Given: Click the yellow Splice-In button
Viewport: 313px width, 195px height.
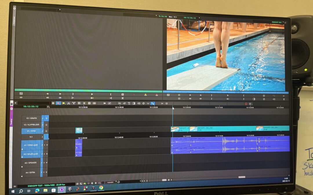Looking at the screenshot, I should pos(145,94).
